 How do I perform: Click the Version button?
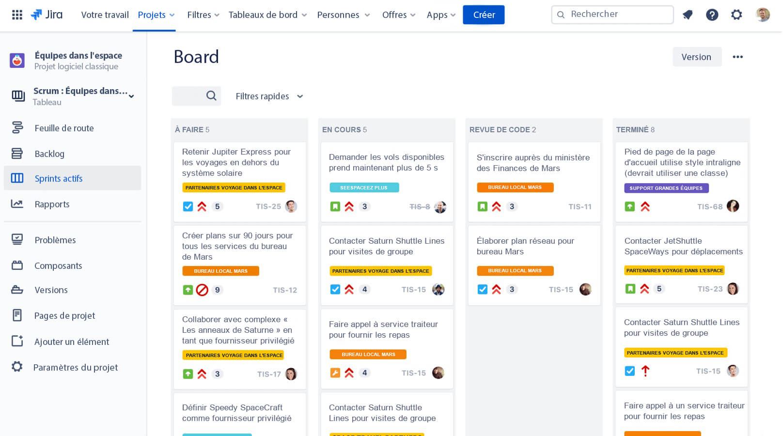696,57
